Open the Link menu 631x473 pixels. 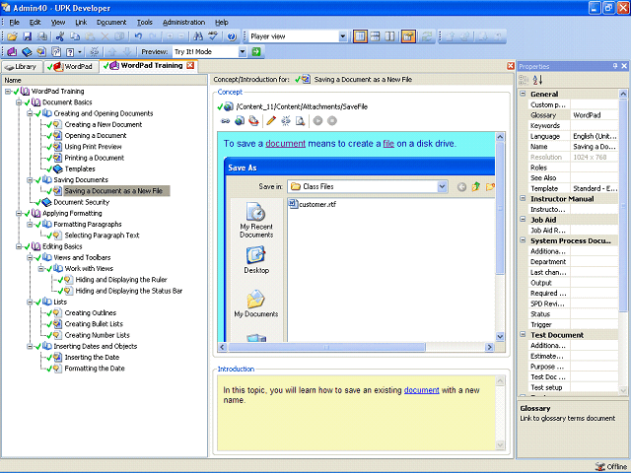pyautogui.click(x=81, y=22)
